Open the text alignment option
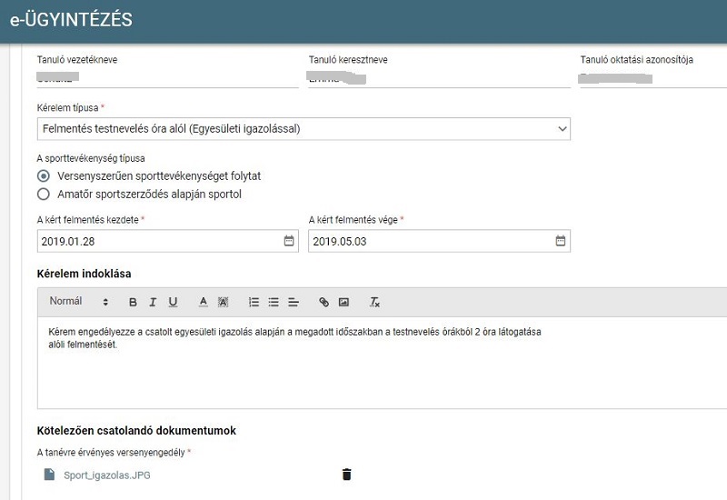 click(x=294, y=302)
